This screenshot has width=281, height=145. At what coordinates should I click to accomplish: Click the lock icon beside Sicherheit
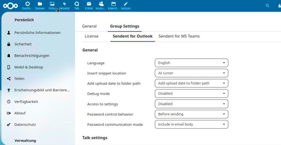tap(8, 44)
